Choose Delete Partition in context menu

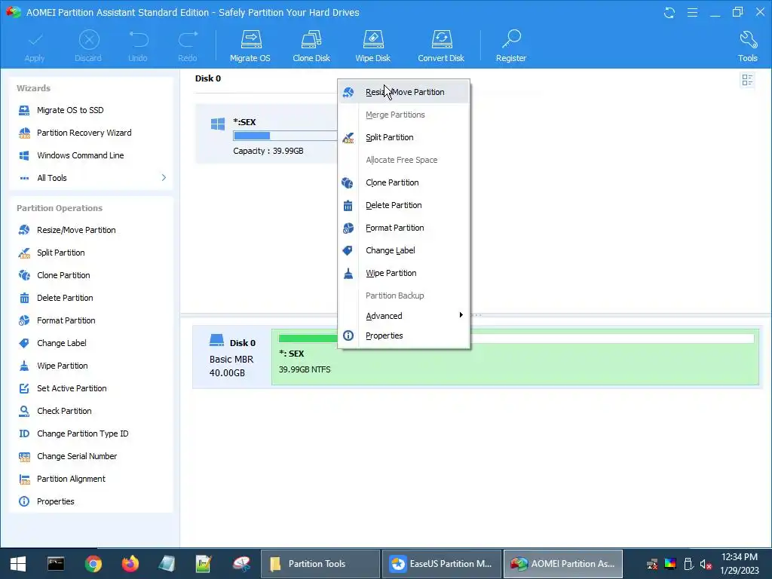point(404,205)
